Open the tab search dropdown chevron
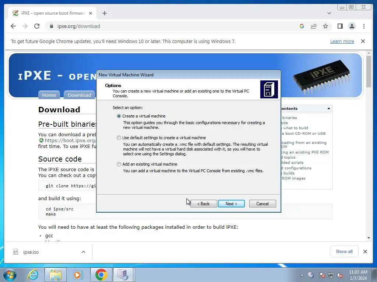377x282 pixels. click(329, 13)
